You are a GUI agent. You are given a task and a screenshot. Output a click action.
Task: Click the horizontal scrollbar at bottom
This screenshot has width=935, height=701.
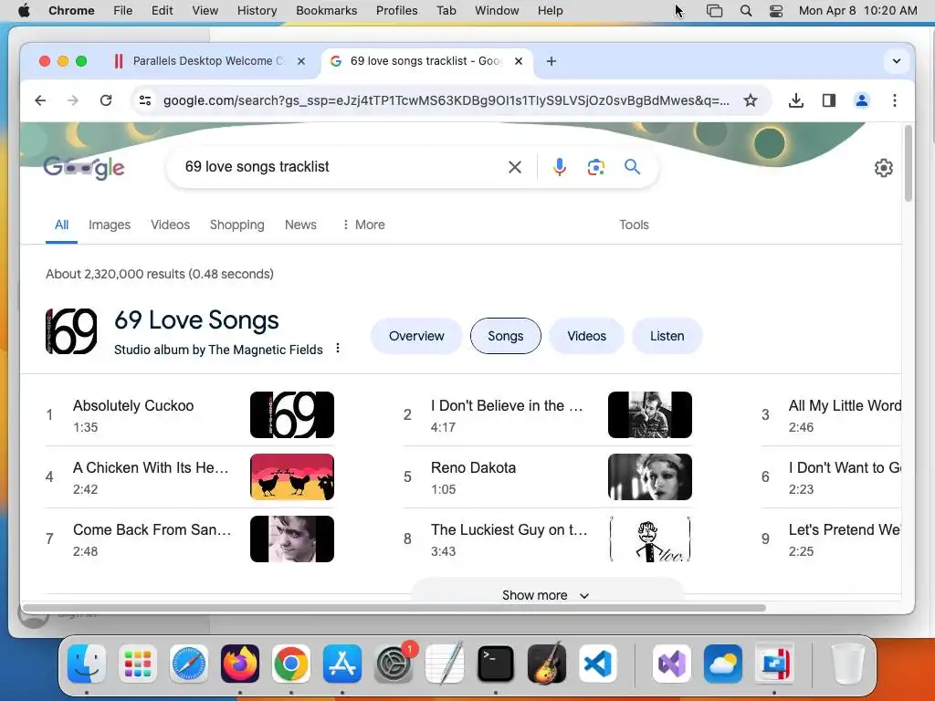pos(394,608)
